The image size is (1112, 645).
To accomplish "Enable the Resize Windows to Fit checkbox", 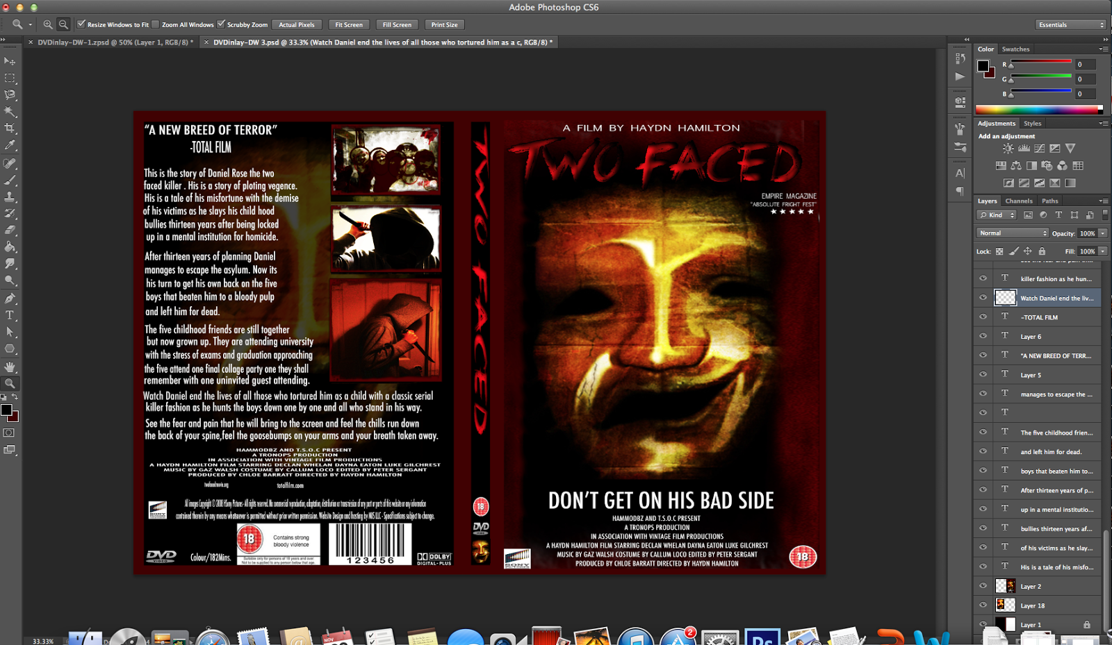I will coord(83,23).
